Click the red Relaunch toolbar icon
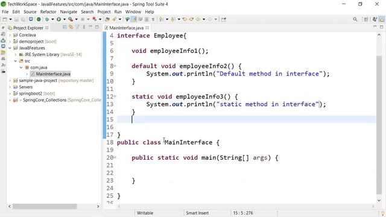This screenshot has width=386, height=217. pyautogui.click(x=94, y=19)
